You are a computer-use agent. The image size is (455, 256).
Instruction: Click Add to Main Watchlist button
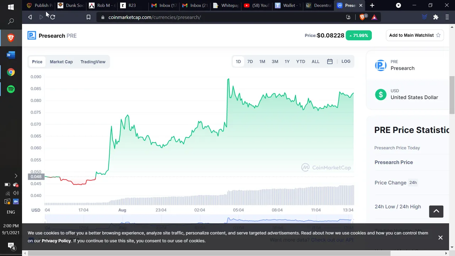[x=415, y=35]
